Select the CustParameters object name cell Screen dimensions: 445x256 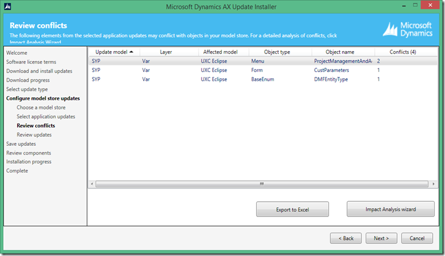331,70
